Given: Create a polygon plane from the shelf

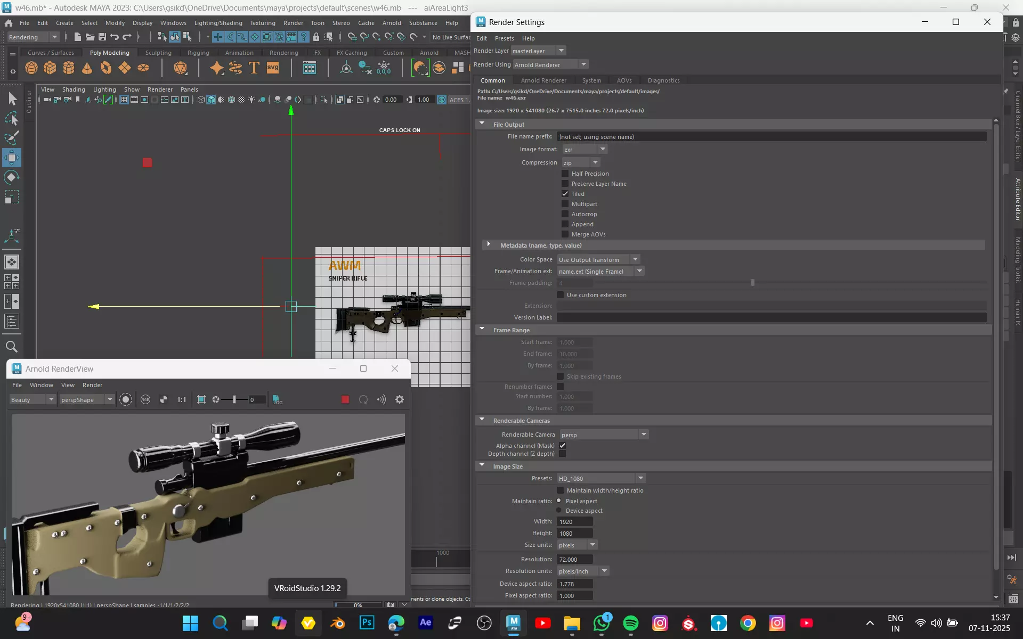Looking at the screenshot, I should (x=125, y=68).
